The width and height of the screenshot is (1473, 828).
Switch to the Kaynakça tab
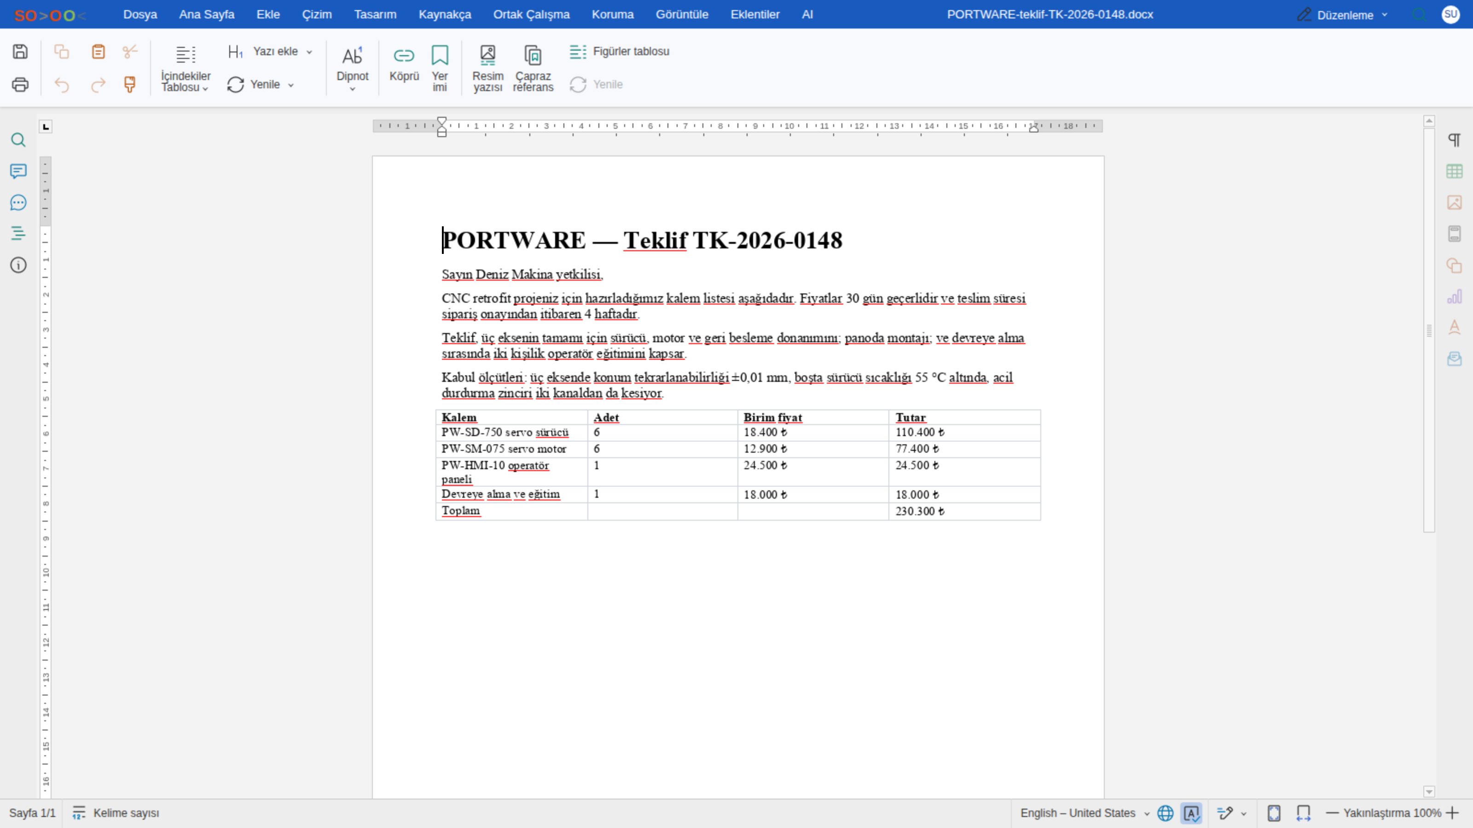(445, 14)
